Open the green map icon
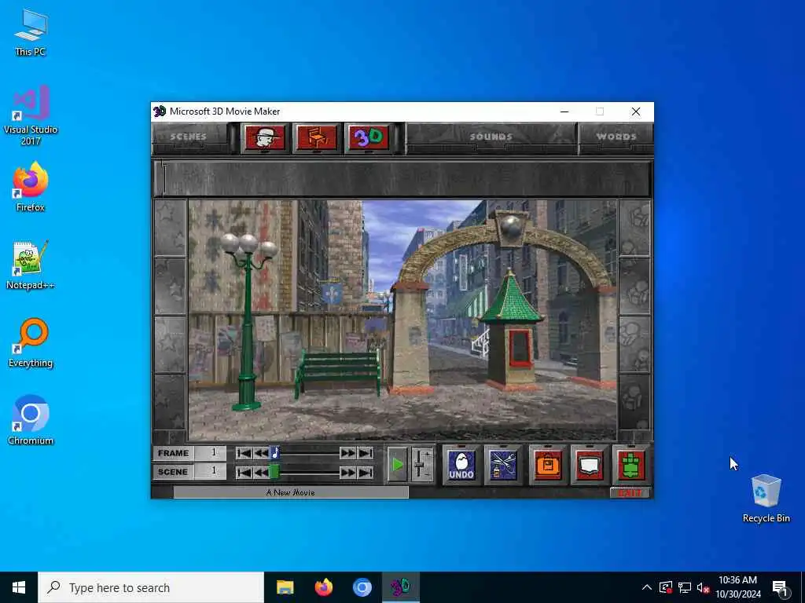Image resolution: width=805 pixels, height=603 pixels. pyautogui.click(x=631, y=465)
